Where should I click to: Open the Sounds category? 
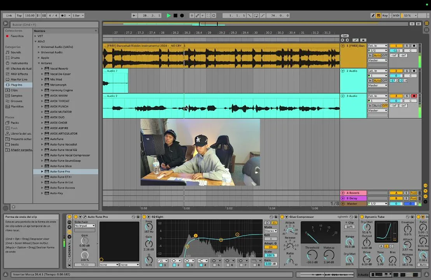point(16,52)
